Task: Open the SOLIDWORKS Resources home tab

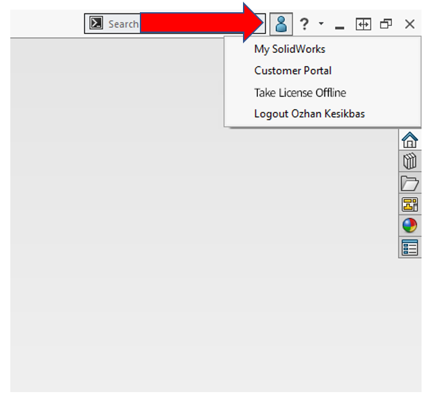Action: pos(409,140)
